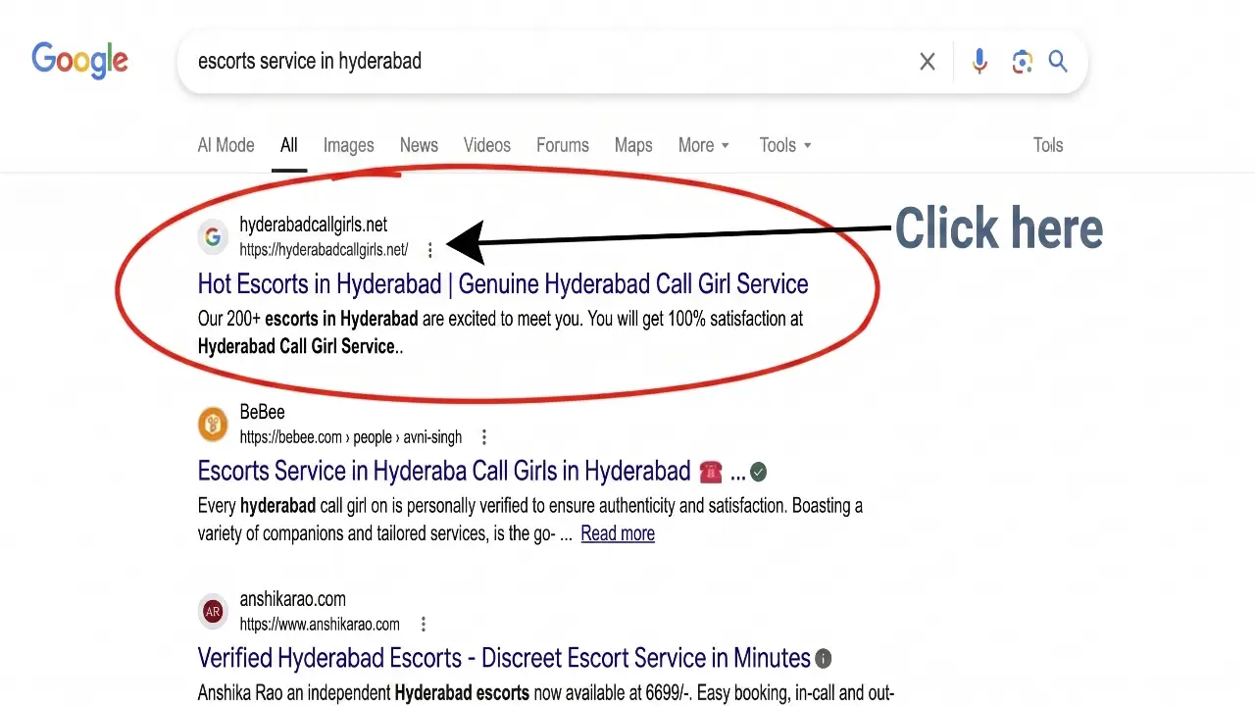1255x706 pixels.
Task: Go to the Videos tab
Action: (487, 145)
